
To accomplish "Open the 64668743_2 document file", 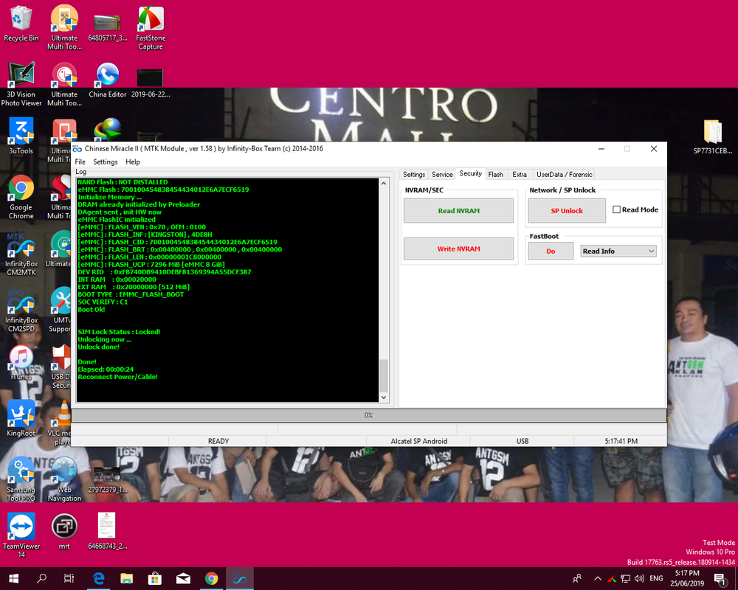I will pyautogui.click(x=108, y=532).
